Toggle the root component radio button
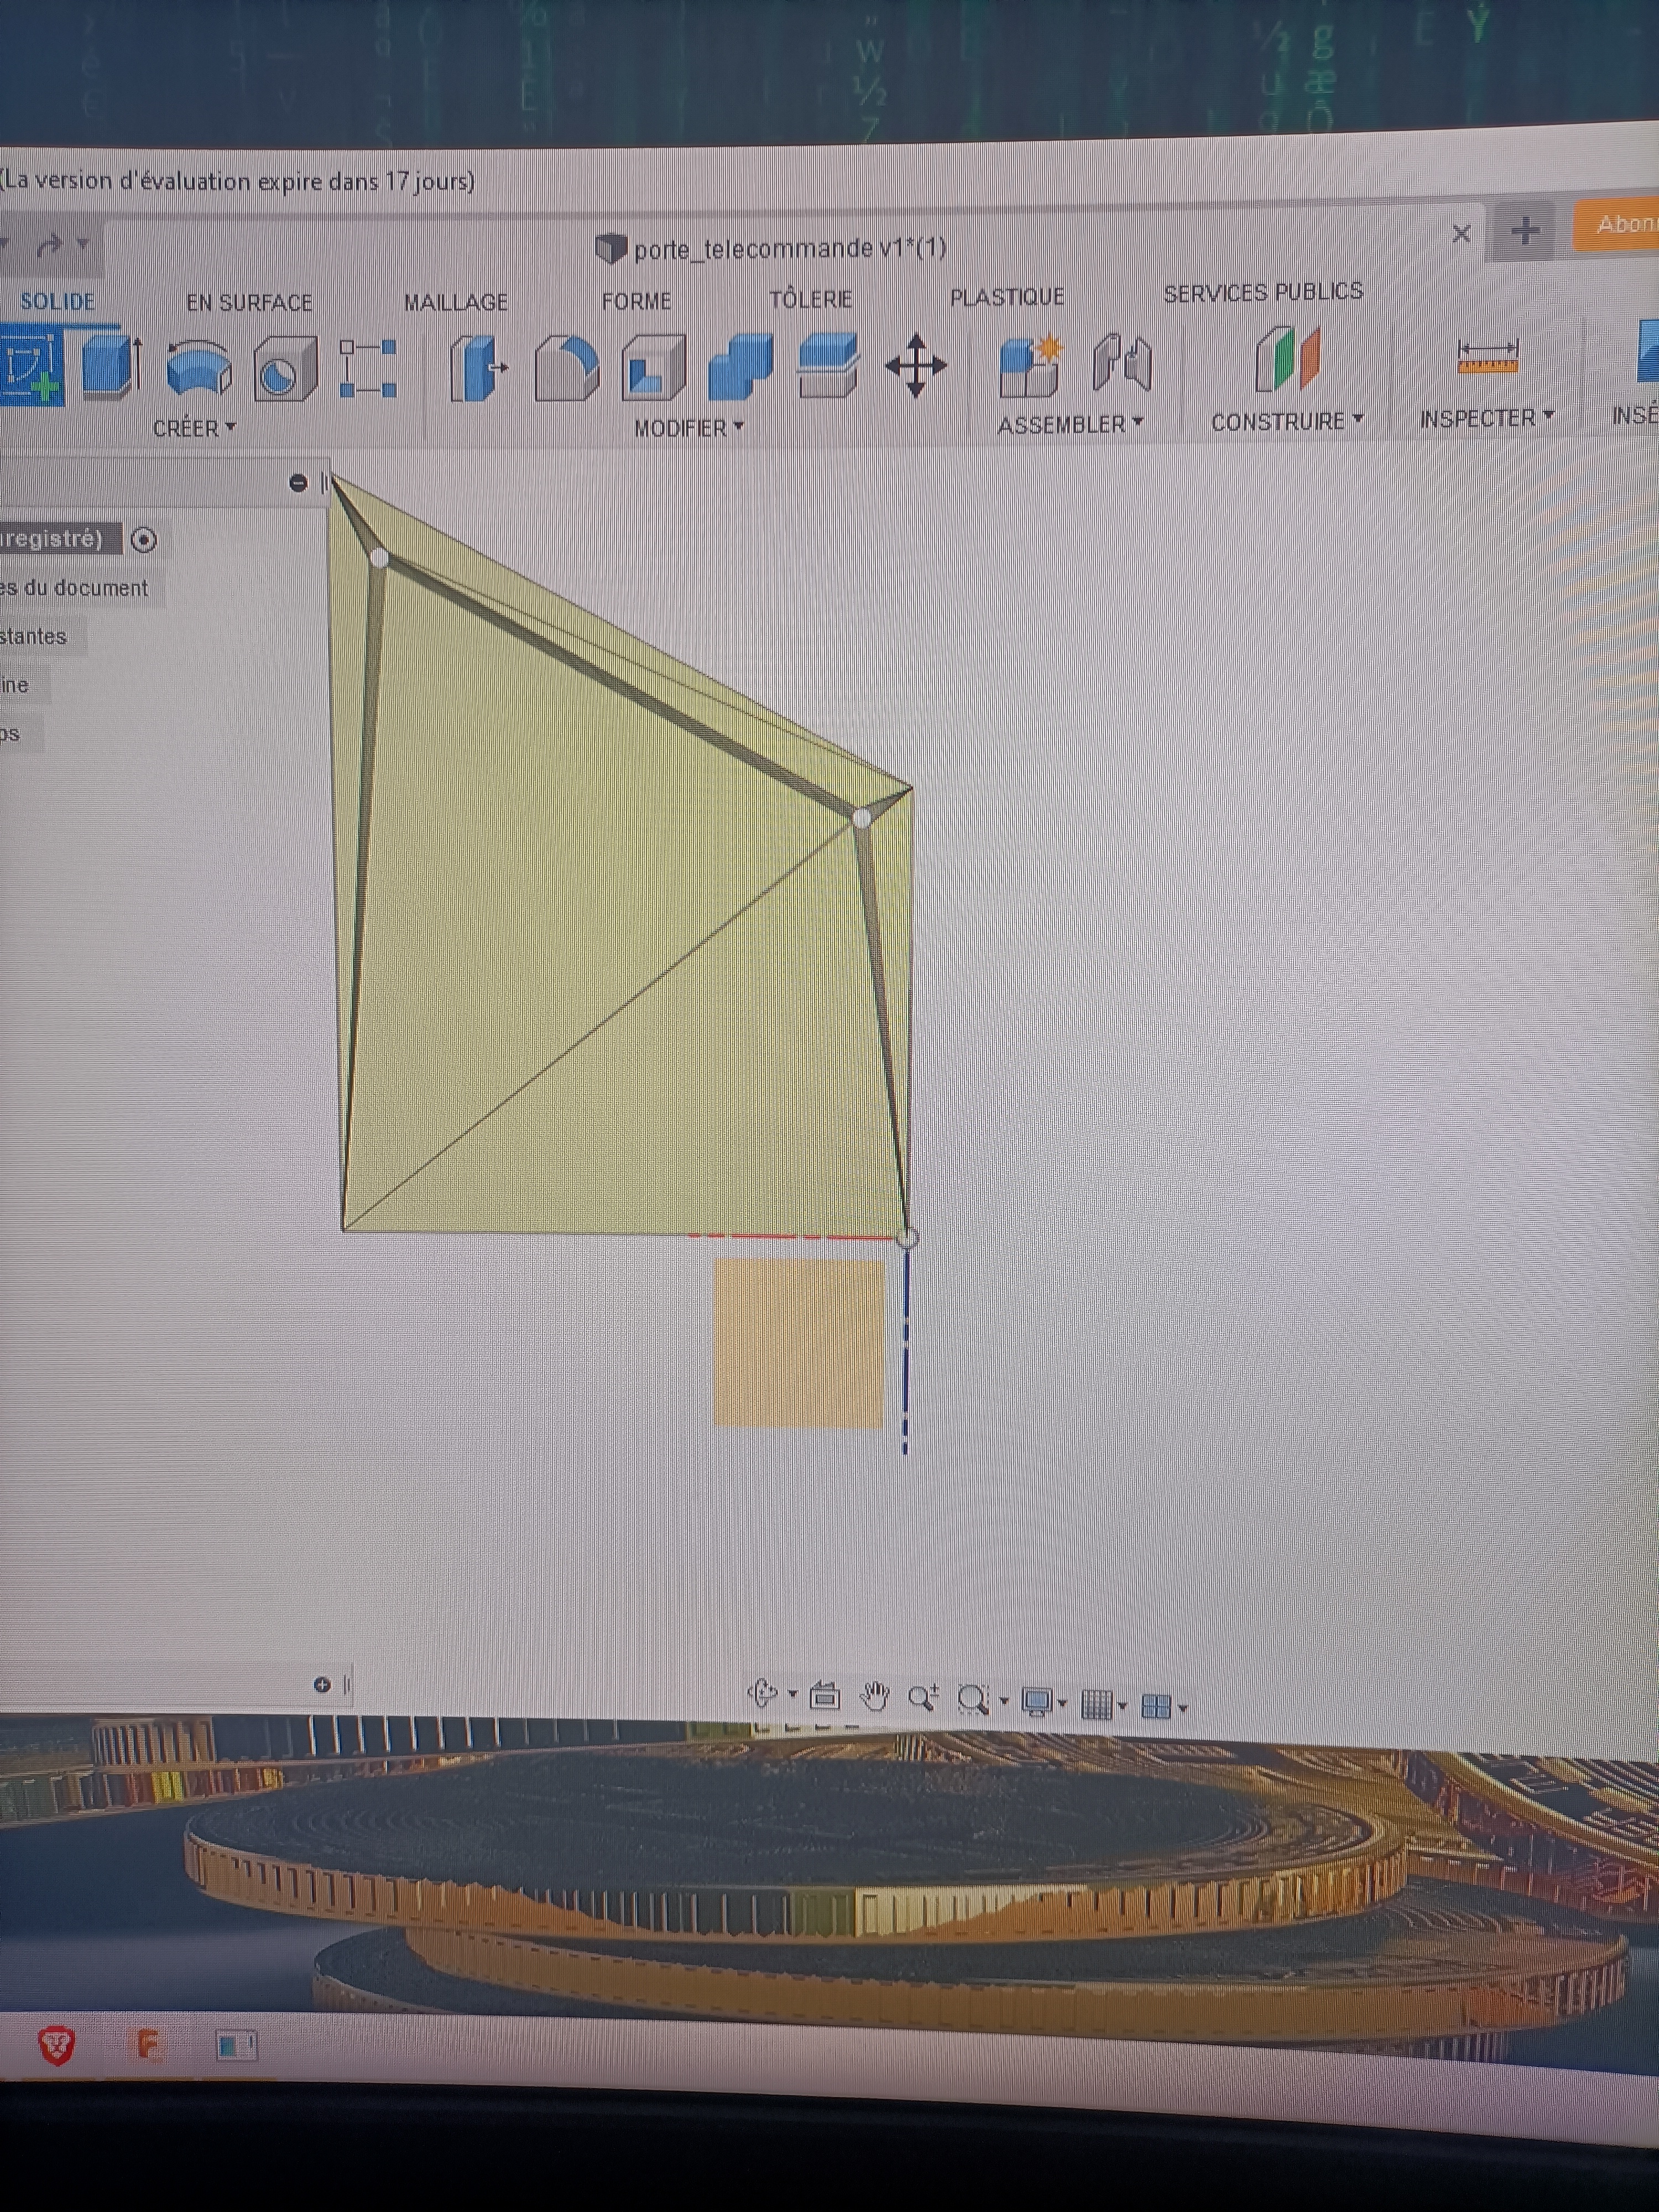Image resolution: width=1659 pixels, height=2212 pixels. coord(144,540)
